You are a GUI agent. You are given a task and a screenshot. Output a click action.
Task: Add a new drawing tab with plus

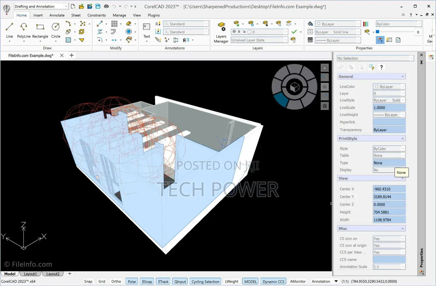[x=72, y=55]
